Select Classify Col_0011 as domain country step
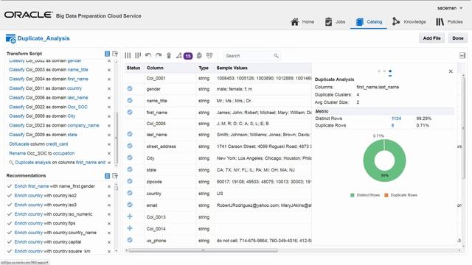This screenshot has width=472, height=265. pos(45,88)
